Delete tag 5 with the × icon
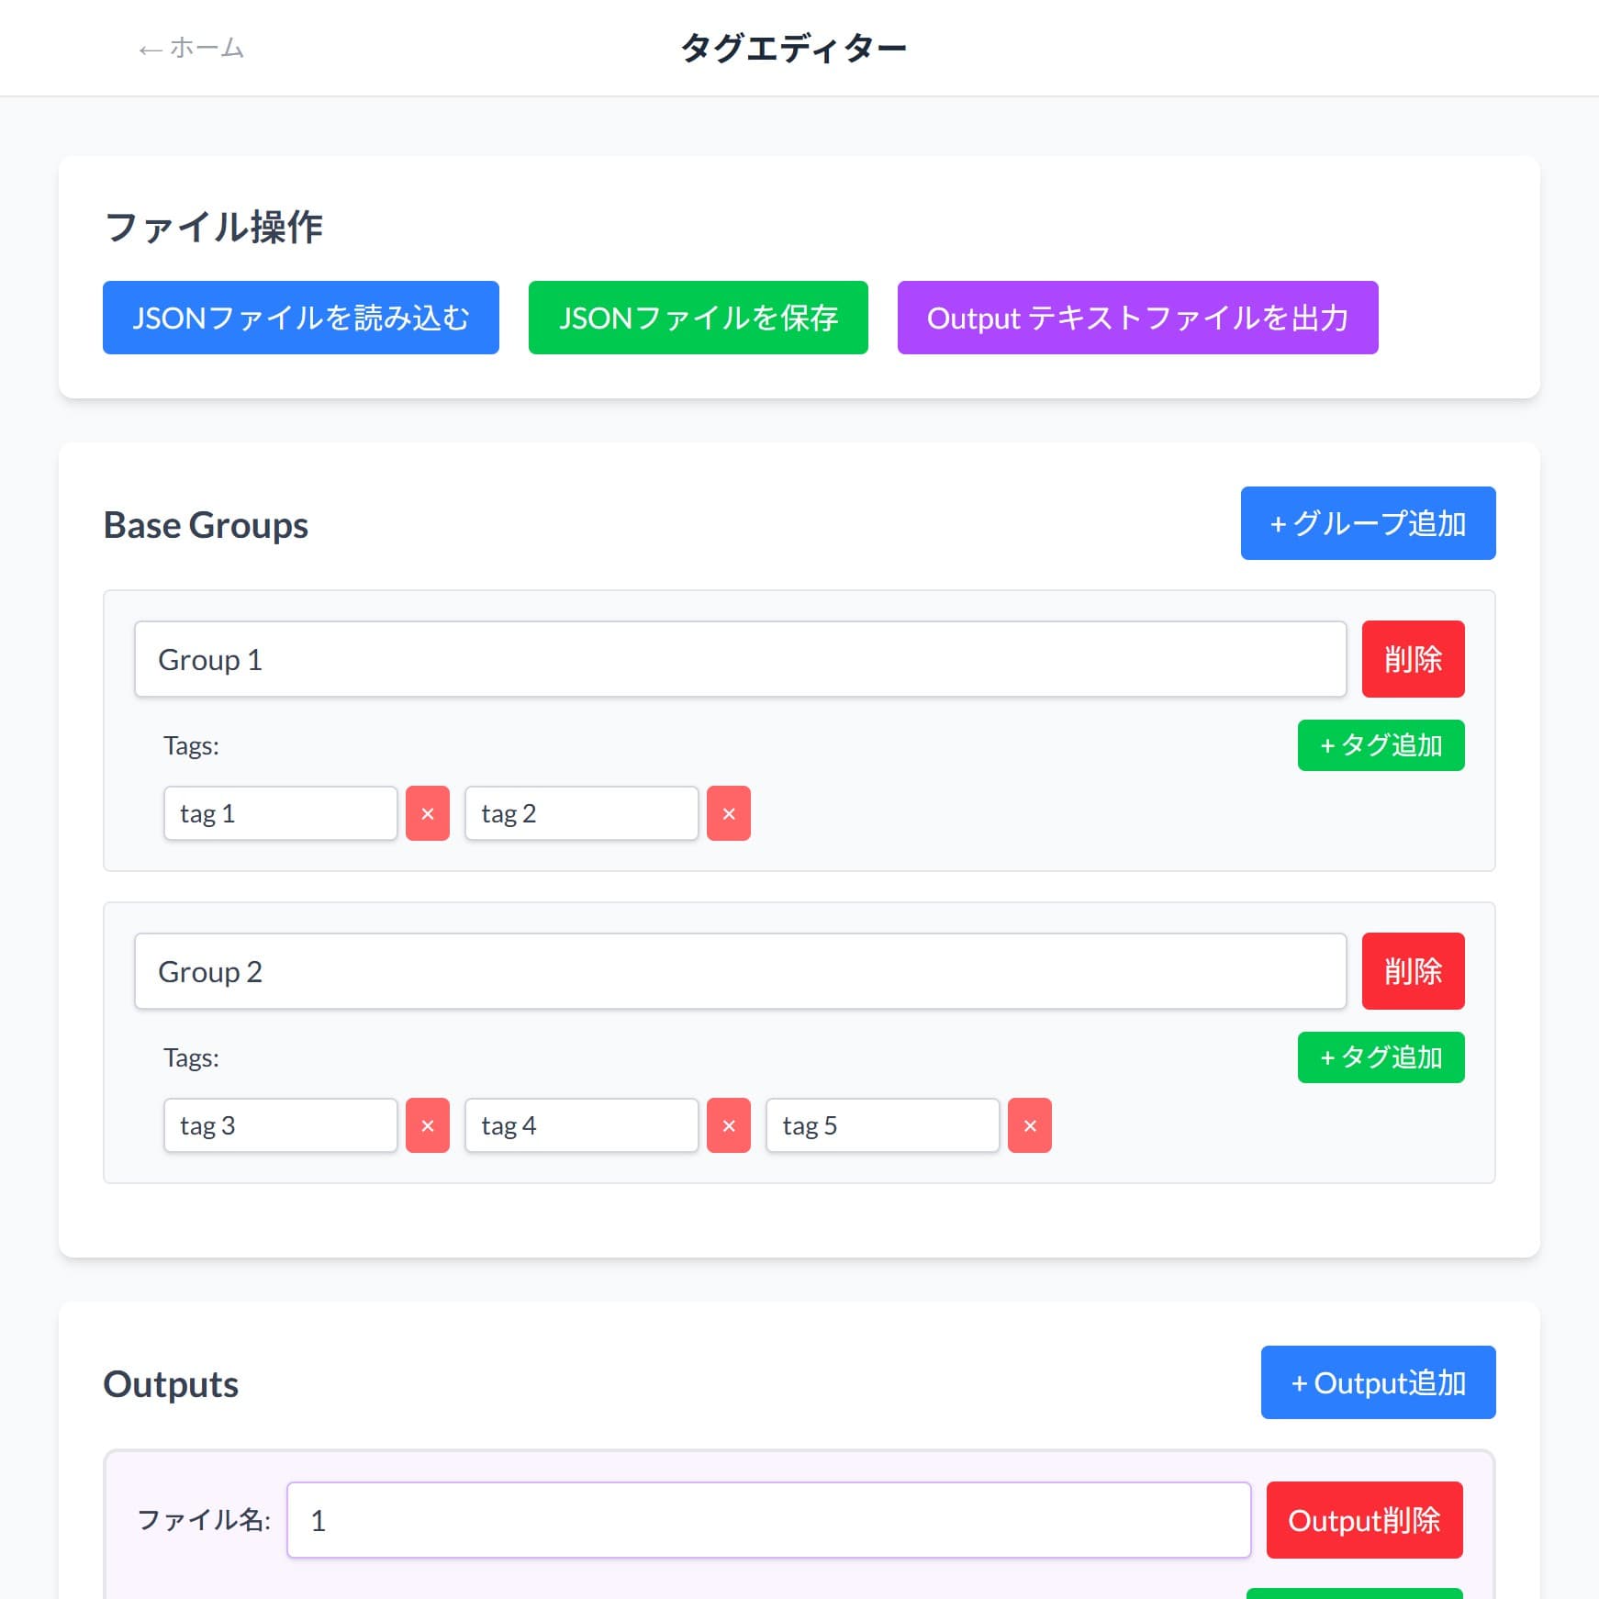Screen dimensions: 1599x1599 [x=1029, y=1125]
